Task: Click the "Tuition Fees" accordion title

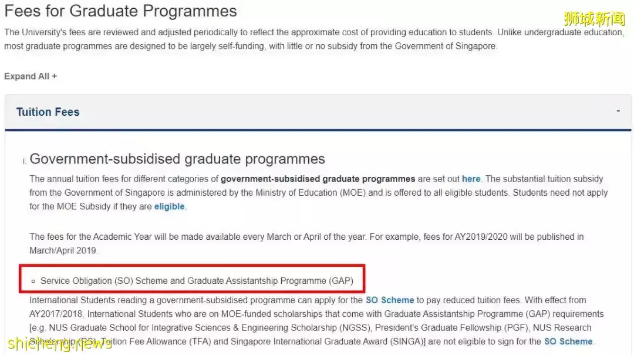Action: tap(48, 112)
